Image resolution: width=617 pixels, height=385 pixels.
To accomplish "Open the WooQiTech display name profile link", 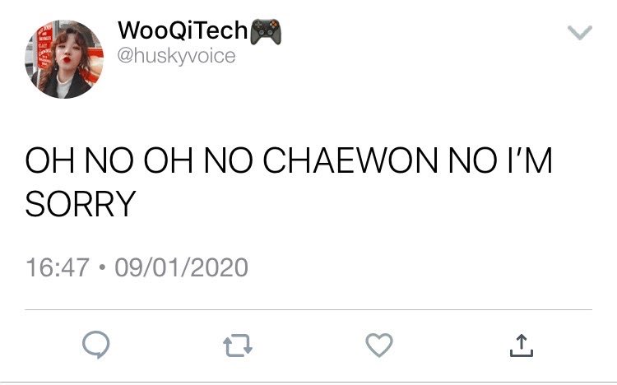I will (x=183, y=30).
